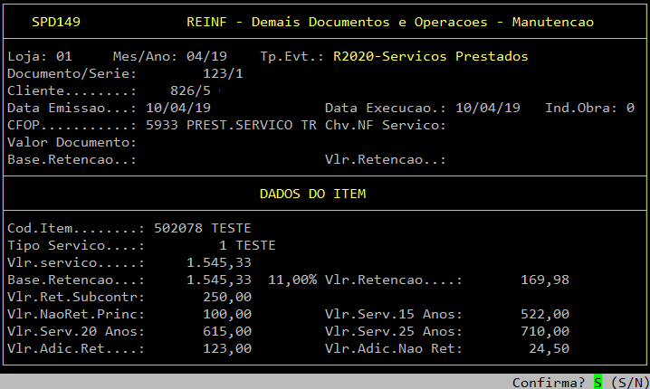
Task: Select the Tipo Servico value 1 TESTE
Action: pyautogui.click(x=246, y=245)
